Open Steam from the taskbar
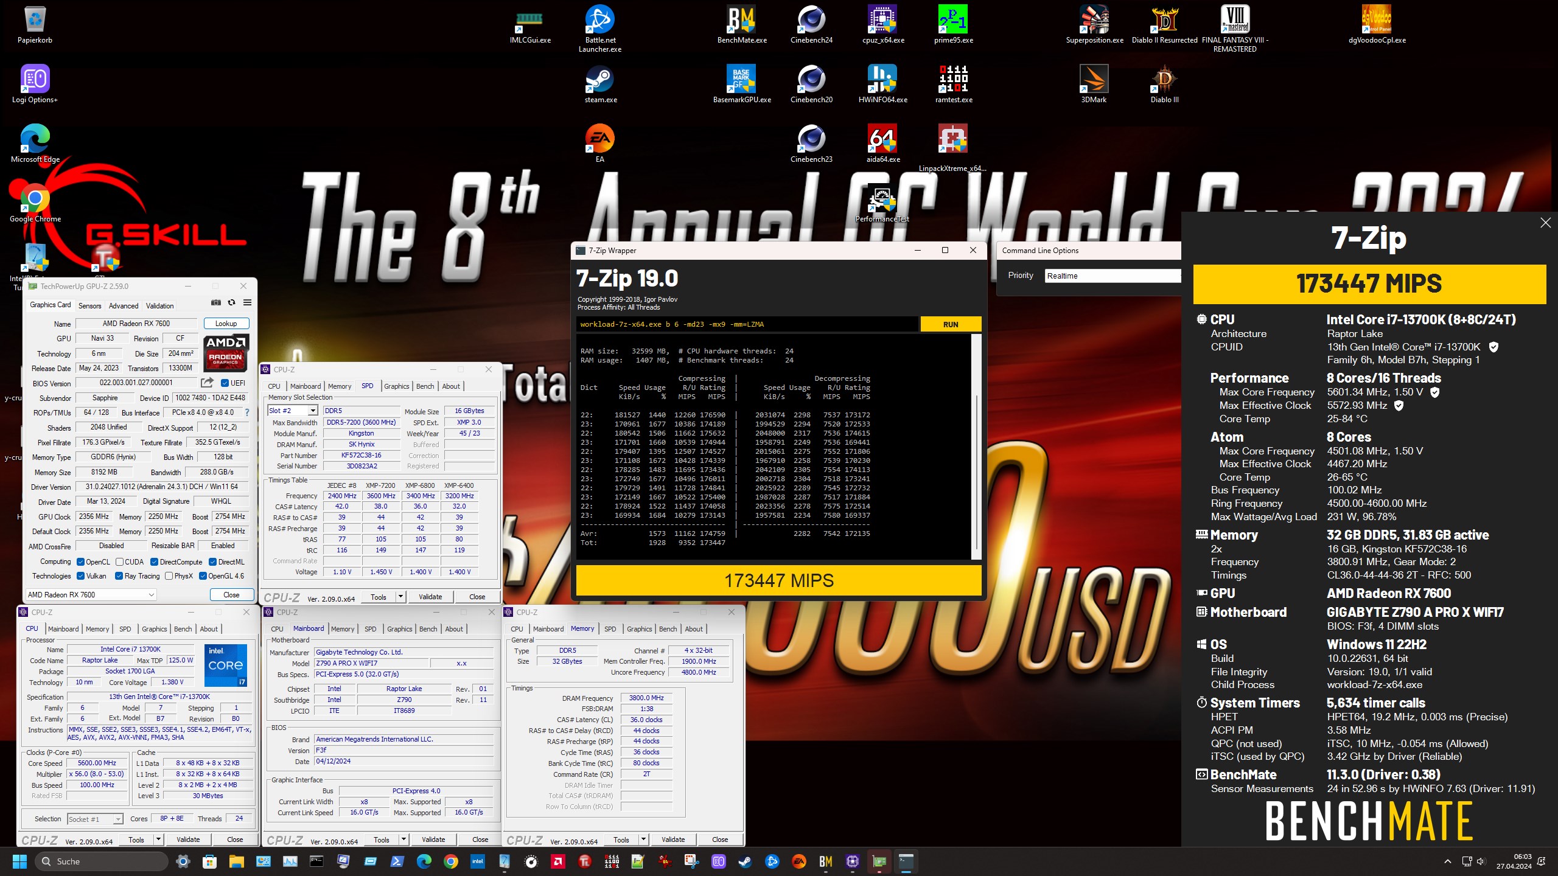1558x876 pixels. [x=745, y=861]
